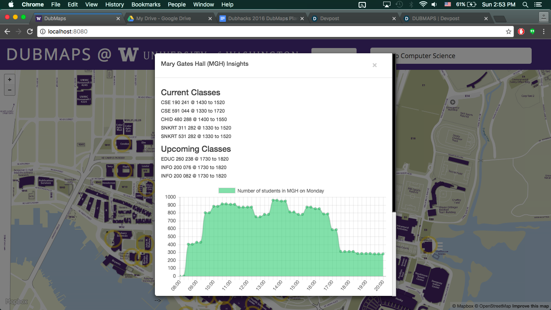
Task: Go back using browser back arrow
Action: 7,31
